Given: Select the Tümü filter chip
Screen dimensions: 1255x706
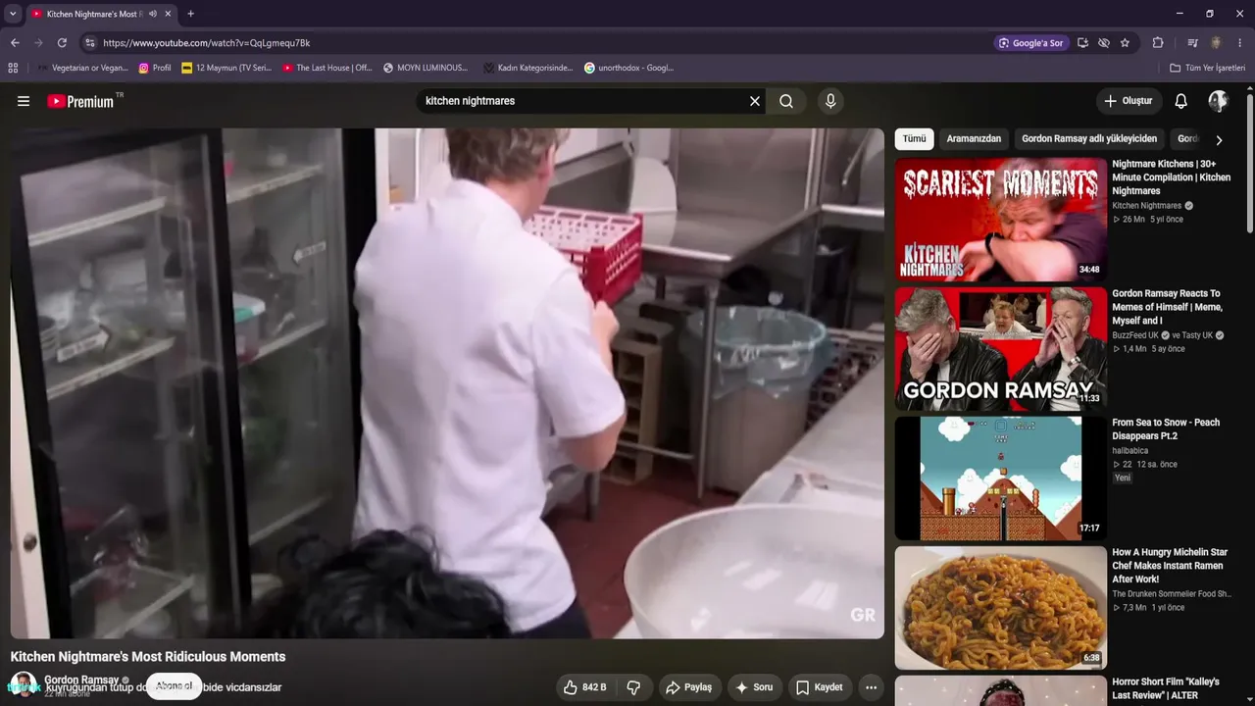Looking at the screenshot, I should point(914,139).
